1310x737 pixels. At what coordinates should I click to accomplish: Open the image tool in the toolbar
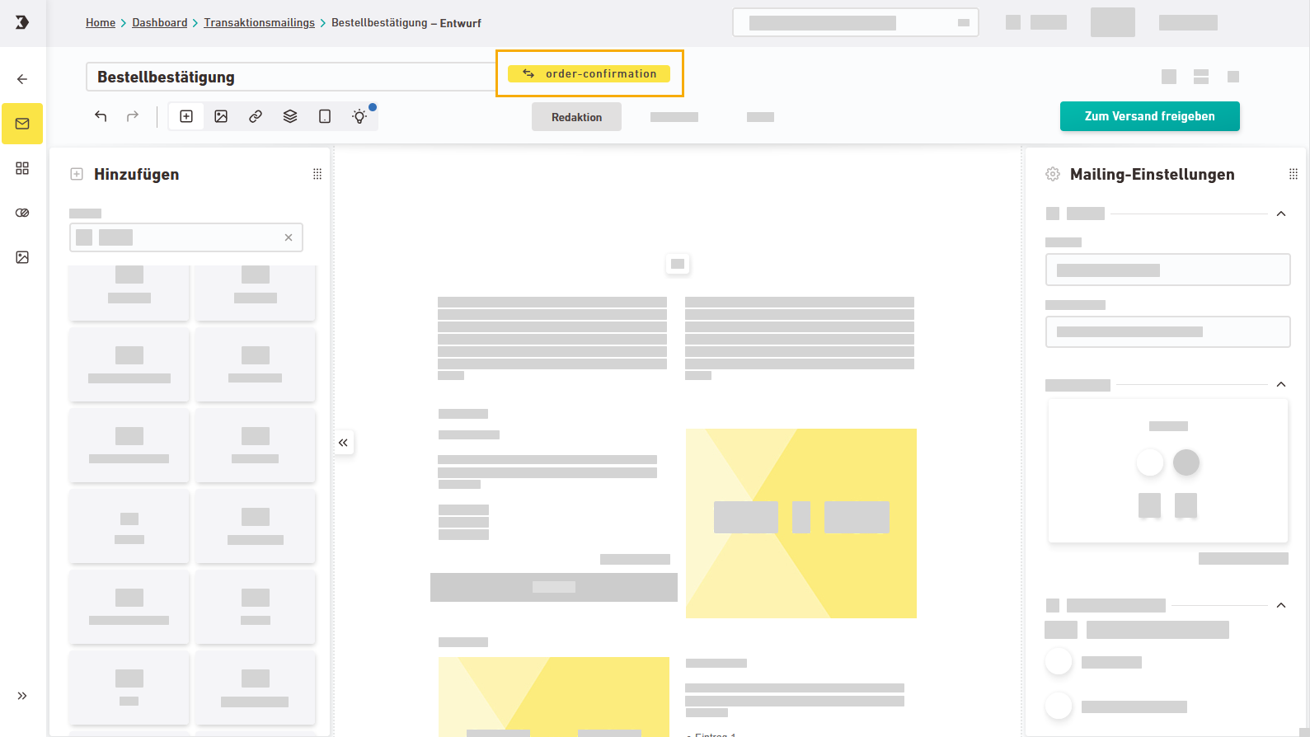221,116
